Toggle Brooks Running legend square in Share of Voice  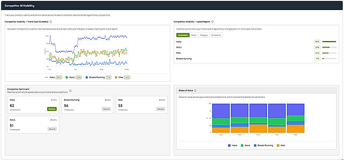[255, 145]
